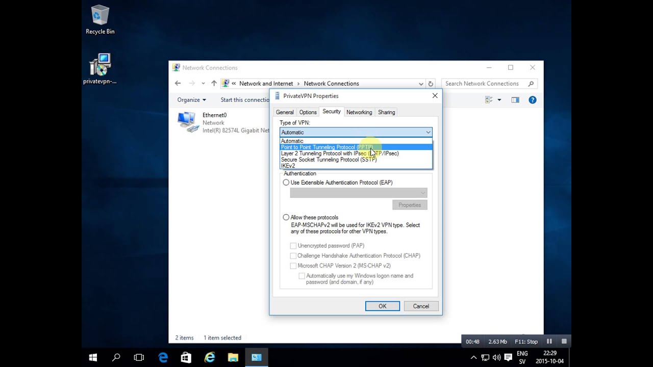
Task: Switch to the Networking tab
Action: pos(359,112)
